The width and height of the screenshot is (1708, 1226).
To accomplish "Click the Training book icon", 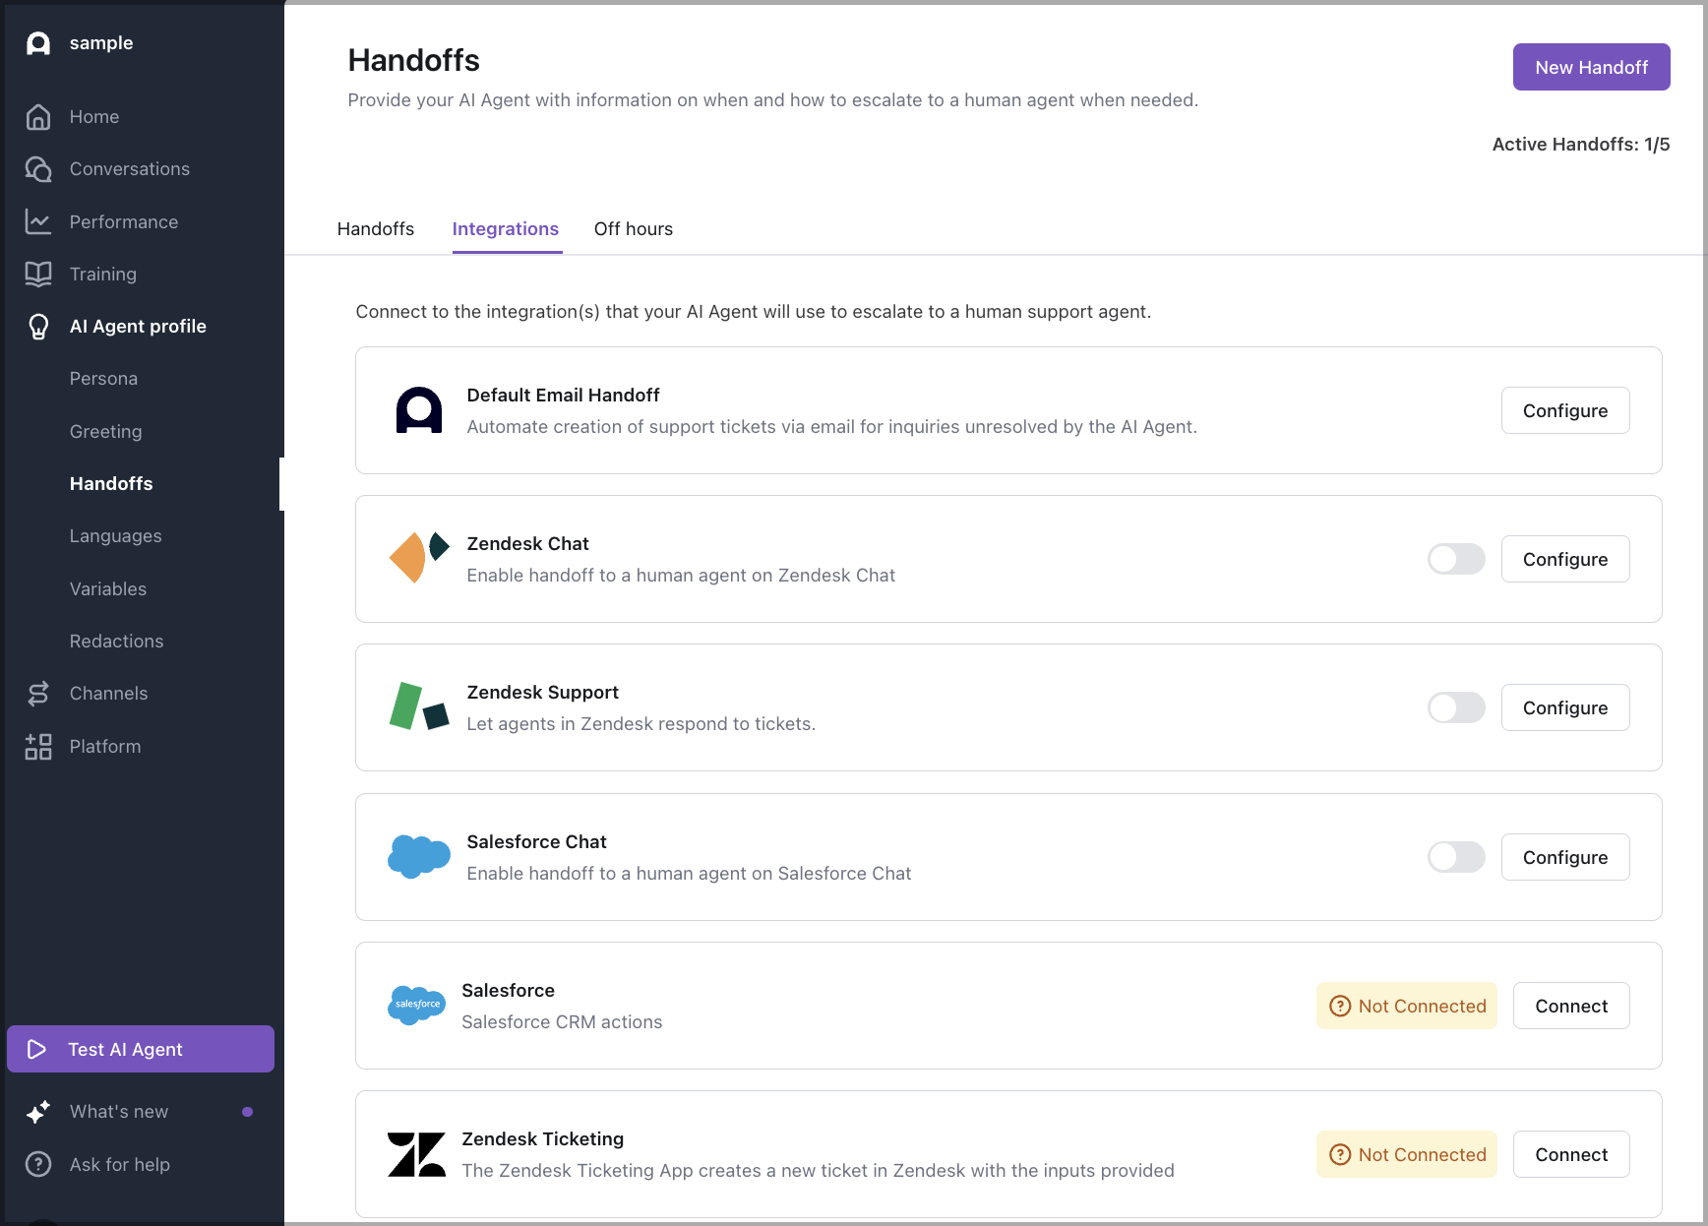I will [x=38, y=274].
